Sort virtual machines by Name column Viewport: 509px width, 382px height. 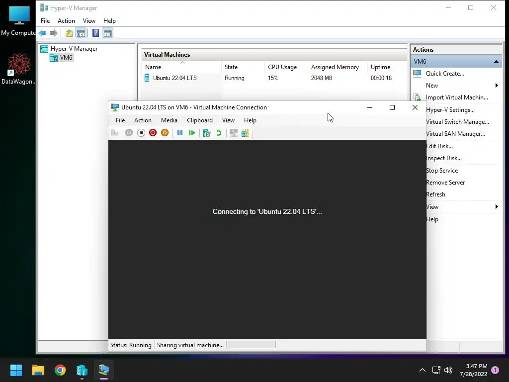pos(182,67)
